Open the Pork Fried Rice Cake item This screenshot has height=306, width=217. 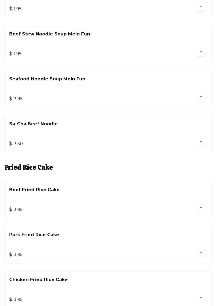[x=34, y=235]
